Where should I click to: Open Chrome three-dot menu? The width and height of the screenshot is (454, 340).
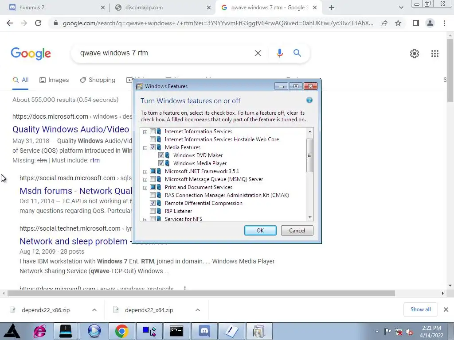pos(444,23)
